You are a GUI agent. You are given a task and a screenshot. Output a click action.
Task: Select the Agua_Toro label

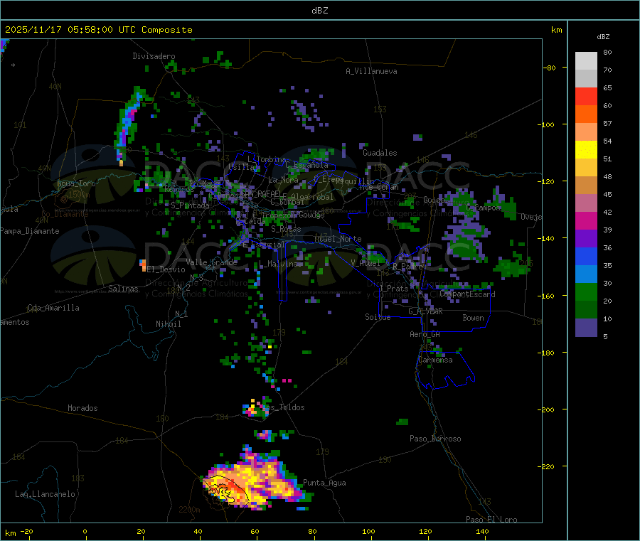coord(76,183)
